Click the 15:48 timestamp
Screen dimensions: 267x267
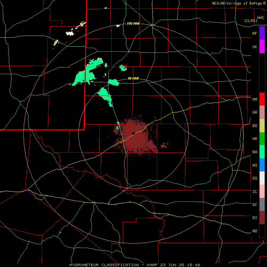(194, 265)
